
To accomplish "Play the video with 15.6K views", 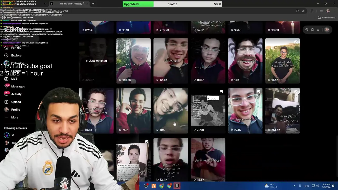I will 208,160.
